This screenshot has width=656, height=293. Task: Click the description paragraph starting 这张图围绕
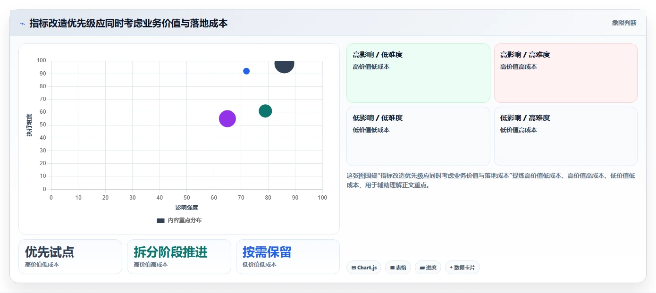[491, 180]
